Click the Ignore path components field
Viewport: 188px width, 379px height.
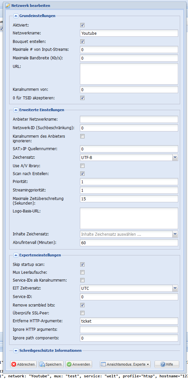(129, 338)
